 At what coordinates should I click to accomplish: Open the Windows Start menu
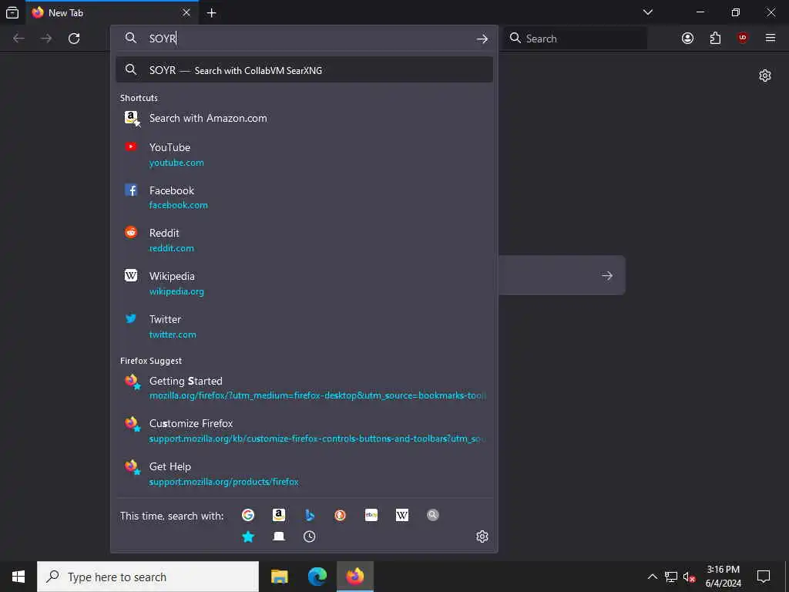[x=18, y=577]
